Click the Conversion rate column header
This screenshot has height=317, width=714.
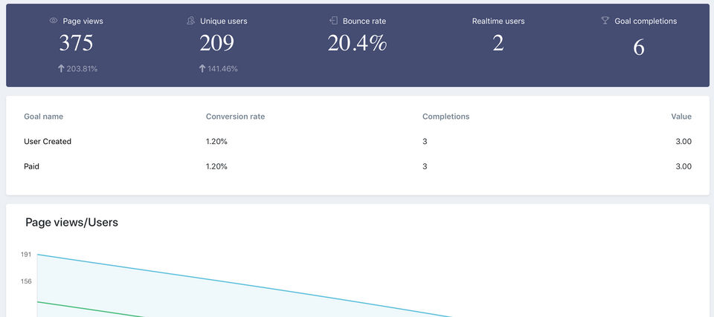pos(235,117)
